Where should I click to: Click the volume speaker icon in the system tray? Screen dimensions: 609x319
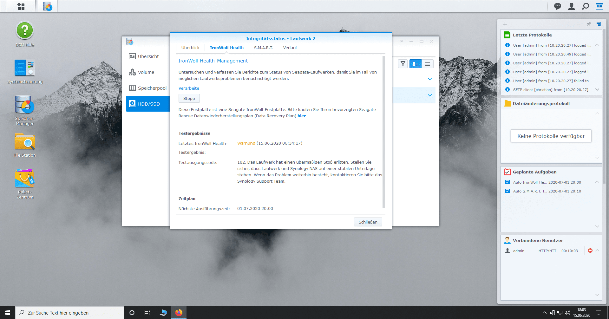(x=567, y=313)
